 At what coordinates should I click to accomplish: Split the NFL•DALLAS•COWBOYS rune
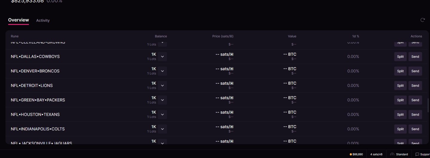coord(400,57)
